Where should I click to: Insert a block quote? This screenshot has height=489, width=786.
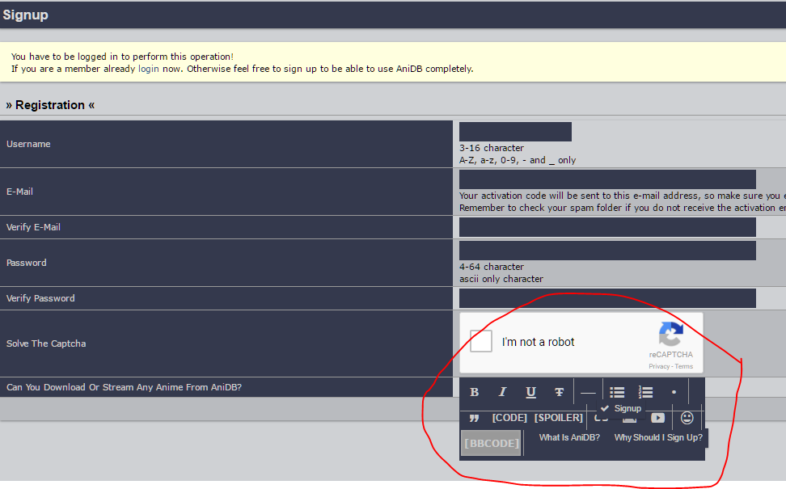(475, 418)
